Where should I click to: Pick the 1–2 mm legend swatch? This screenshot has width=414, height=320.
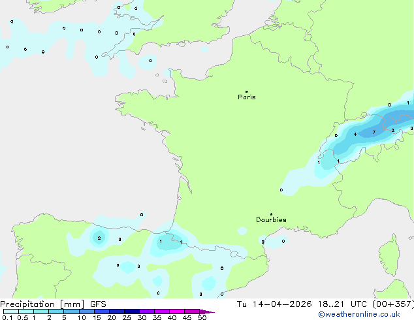(x=41, y=312)
